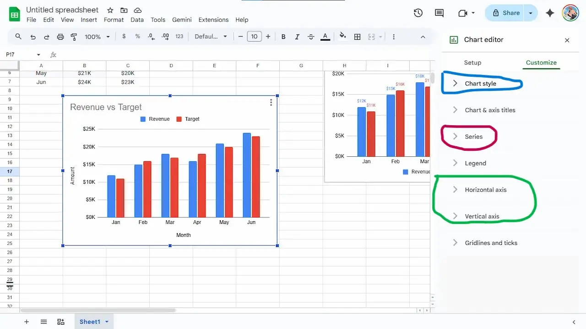The height and width of the screenshot is (329, 586).
Task: Open the fill color picker
Action: pyautogui.click(x=343, y=37)
